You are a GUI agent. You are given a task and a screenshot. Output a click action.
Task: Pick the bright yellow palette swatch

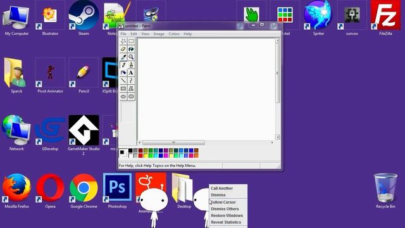(x=146, y=155)
